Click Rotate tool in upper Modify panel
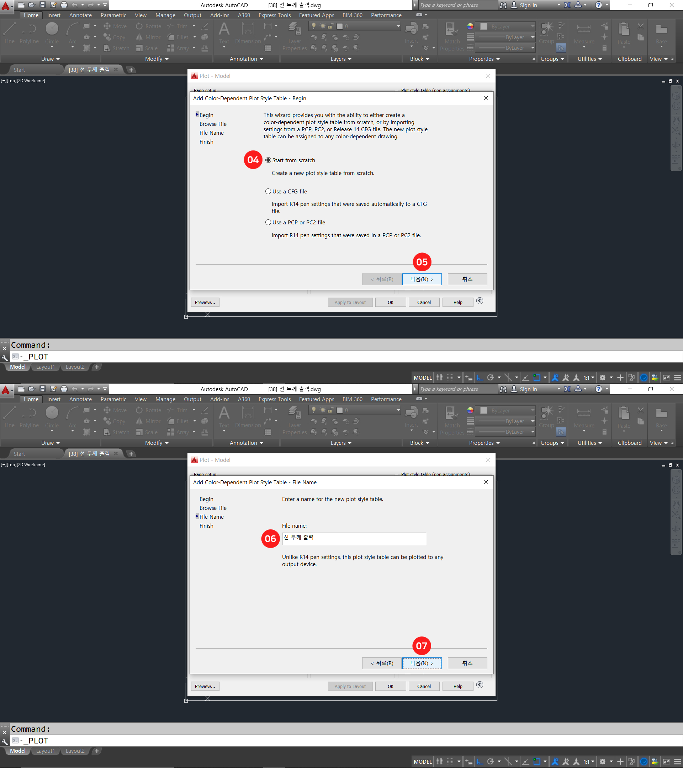Viewport: 683px width, 768px height. [148, 26]
